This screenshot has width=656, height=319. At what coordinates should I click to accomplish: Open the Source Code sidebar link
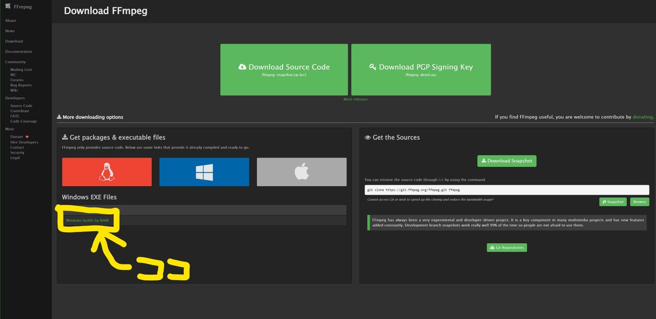click(x=21, y=106)
